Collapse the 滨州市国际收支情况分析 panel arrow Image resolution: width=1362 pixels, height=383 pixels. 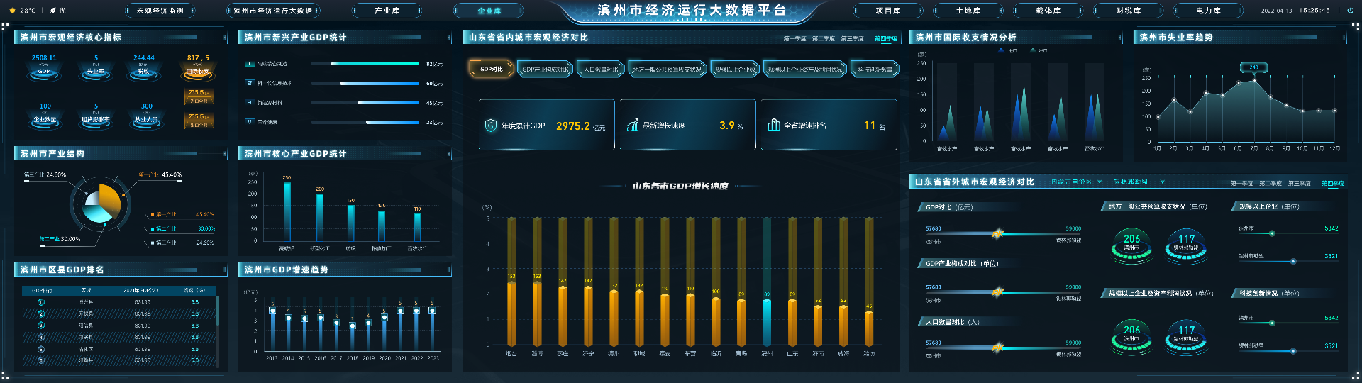click(1120, 38)
